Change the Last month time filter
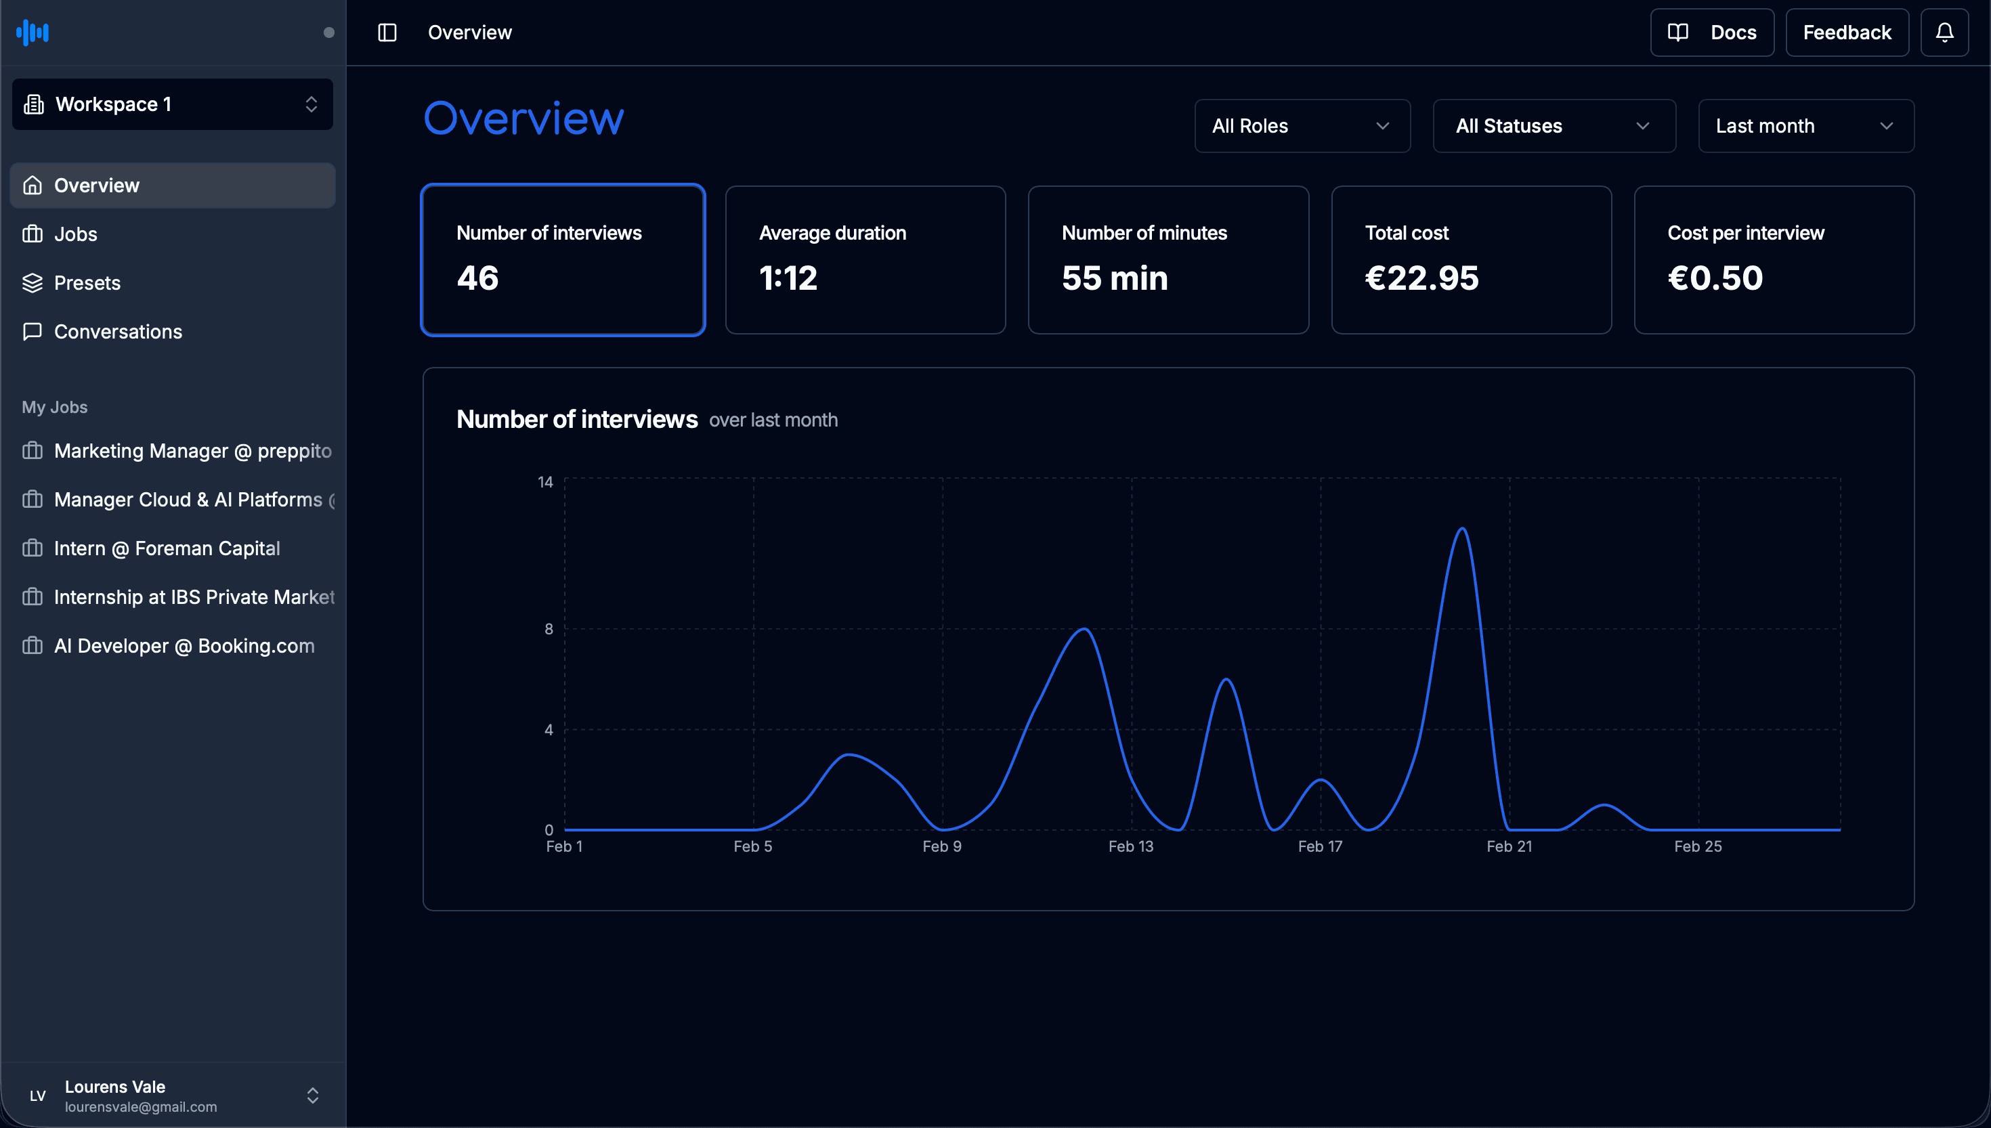1991x1128 pixels. 1805,125
